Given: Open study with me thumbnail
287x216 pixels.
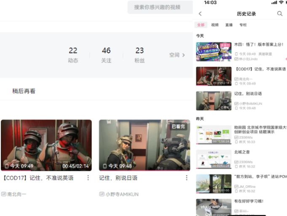Looking at the screenshot, I should coord(214,208).
